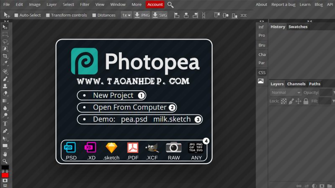Open the milk.sketch demo link
Image resolution: width=335 pixels, height=188 pixels.
click(x=172, y=119)
